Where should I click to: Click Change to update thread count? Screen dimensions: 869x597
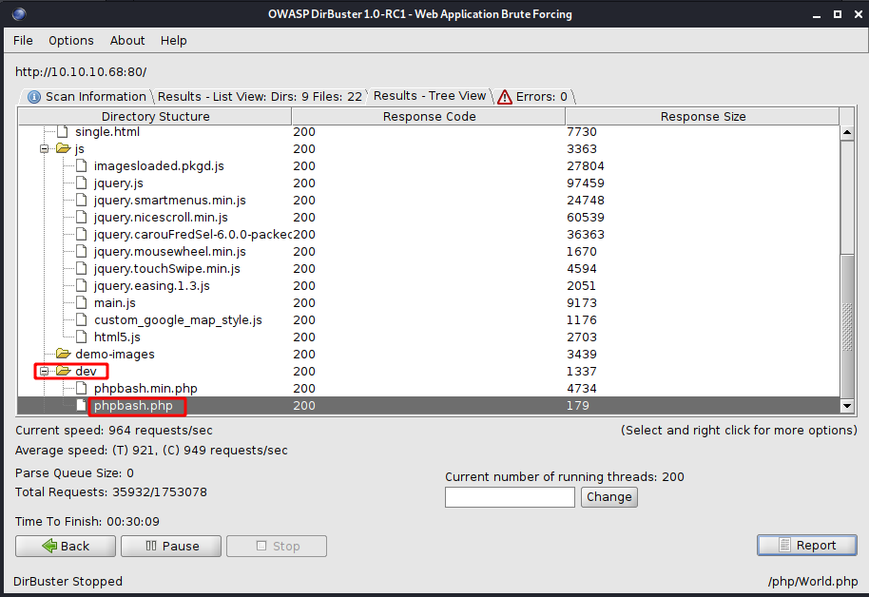[609, 496]
